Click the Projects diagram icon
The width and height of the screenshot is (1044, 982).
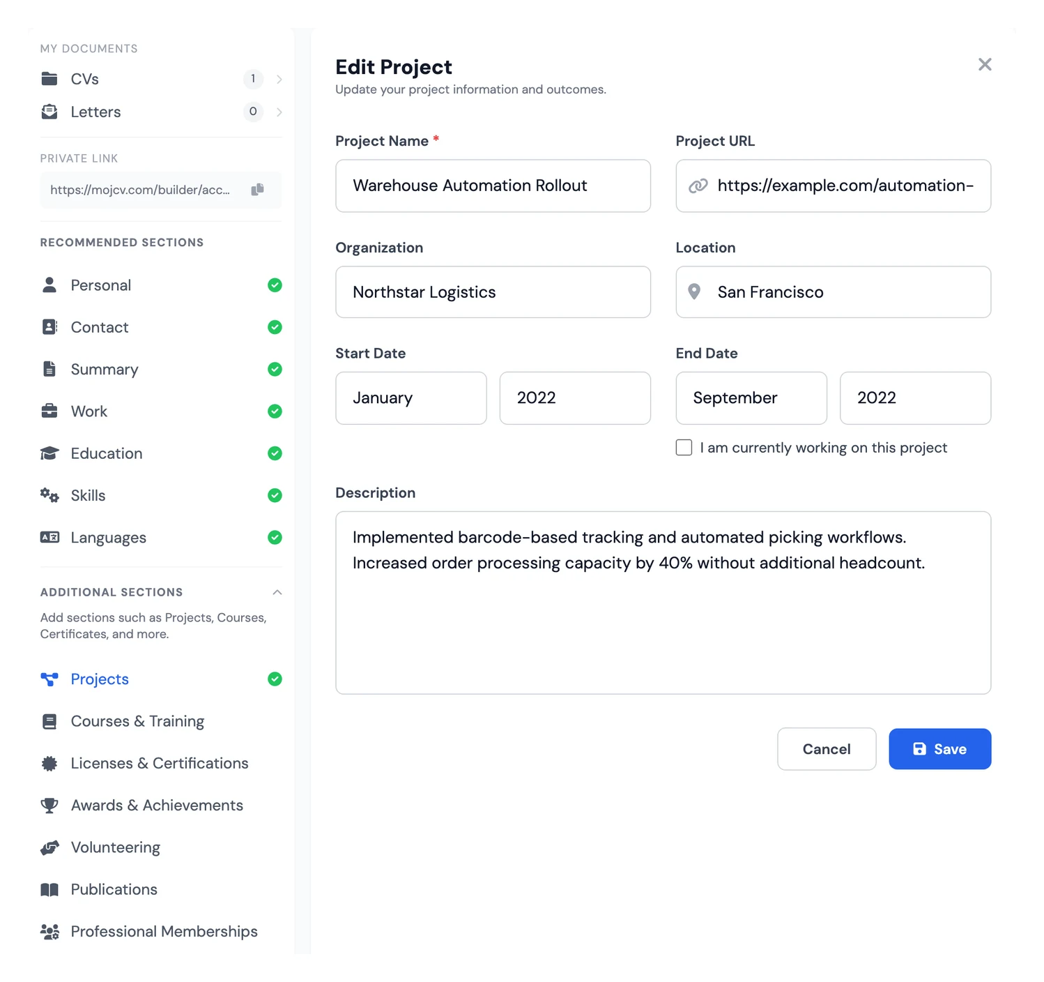tap(49, 679)
